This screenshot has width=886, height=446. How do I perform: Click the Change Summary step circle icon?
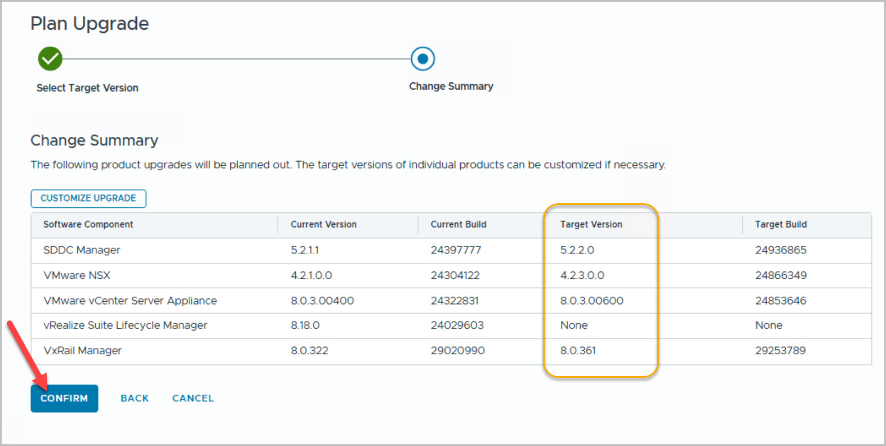[x=422, y=59]
